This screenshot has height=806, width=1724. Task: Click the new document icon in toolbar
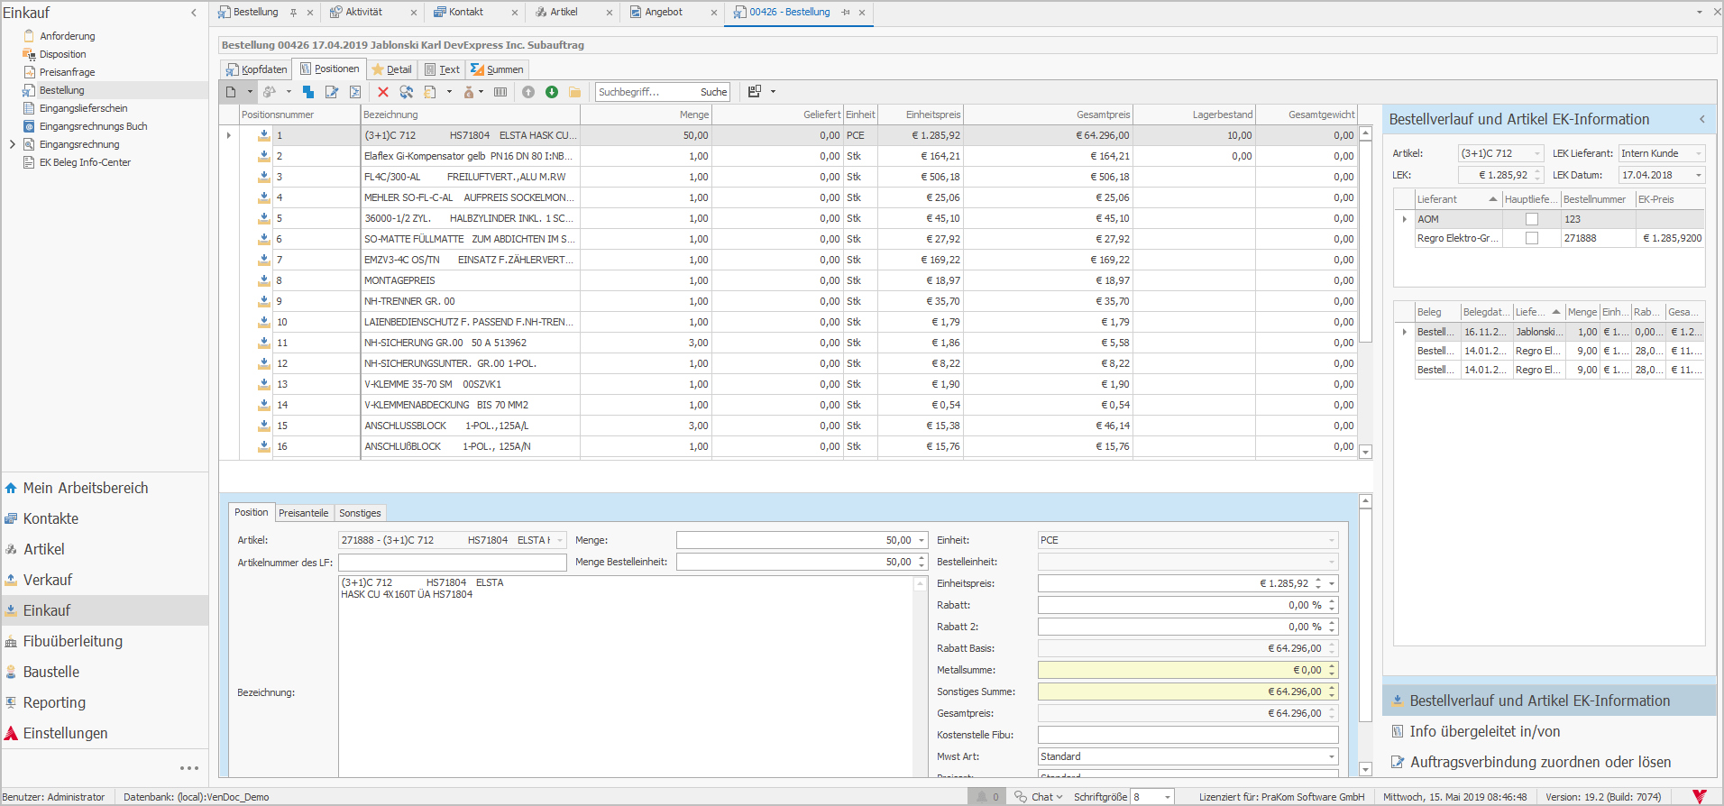pyautogui.click(x=231, y=92)
